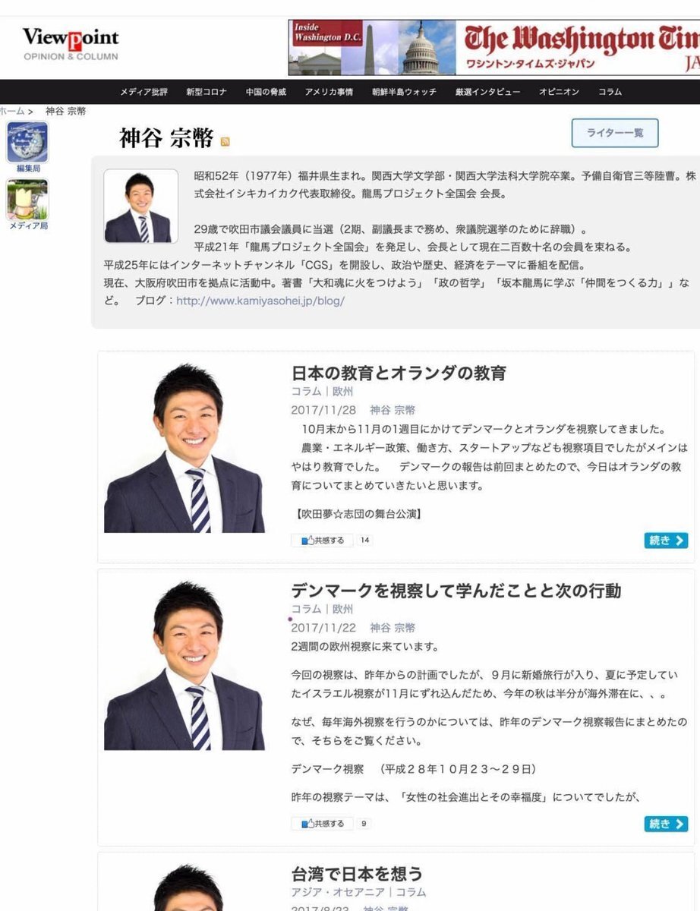Open the Washington Times Japan banner
The width and height of the screenshot is (700, 911).
pos(494,47)
